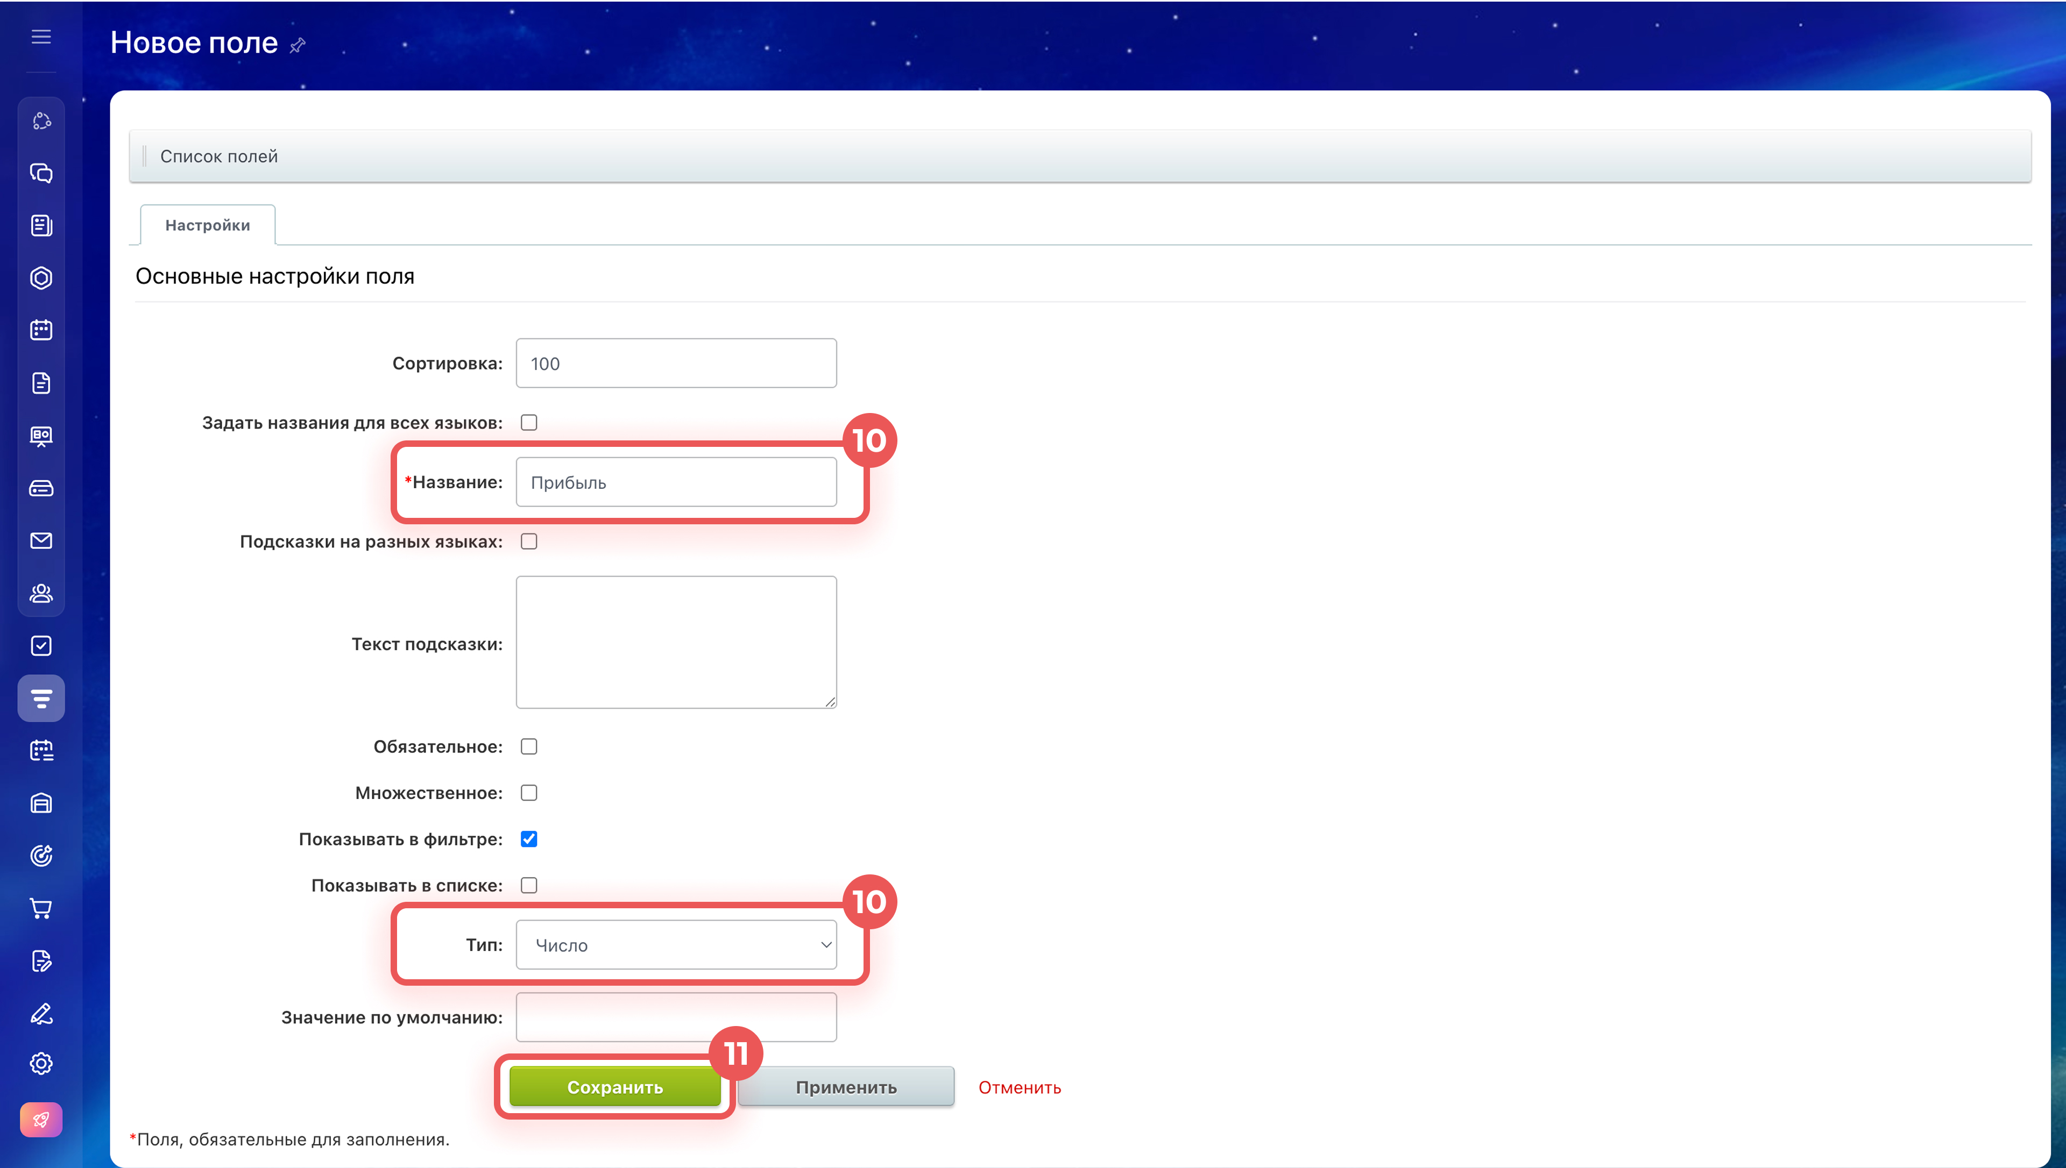The width and height of the screenshot is (2066, 1168).
Task: Click the Применить button
Action: click(x=846, y=1087)
